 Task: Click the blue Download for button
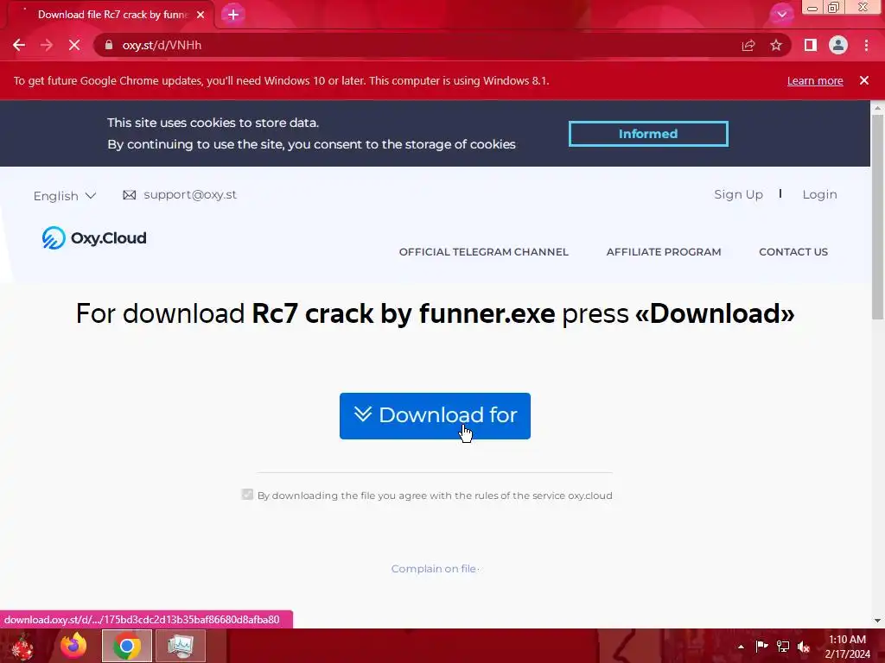coord(435,415)
